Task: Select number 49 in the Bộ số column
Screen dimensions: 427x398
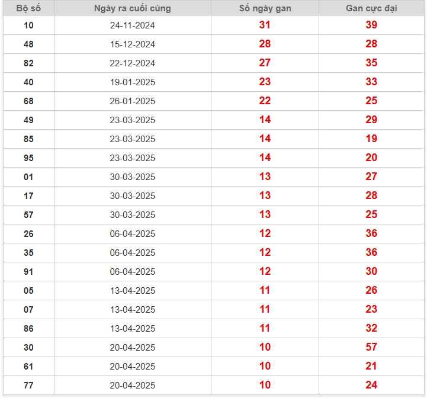Action: pos(28,120)
